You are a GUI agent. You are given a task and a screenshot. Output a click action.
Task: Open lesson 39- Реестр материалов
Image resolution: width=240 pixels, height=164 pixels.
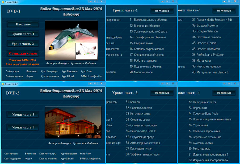pos(207,66)
